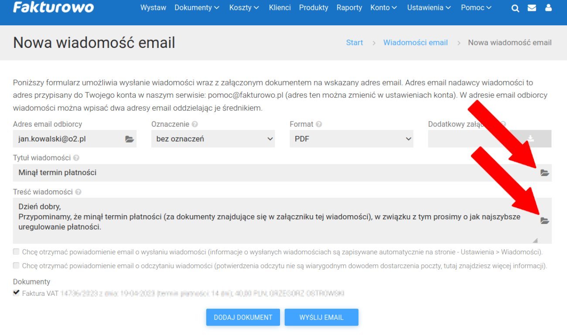Viewport: 567px width, 335px height.
Task: Click help icon next to Oznaczenie label
Action: tap(195, 124)
